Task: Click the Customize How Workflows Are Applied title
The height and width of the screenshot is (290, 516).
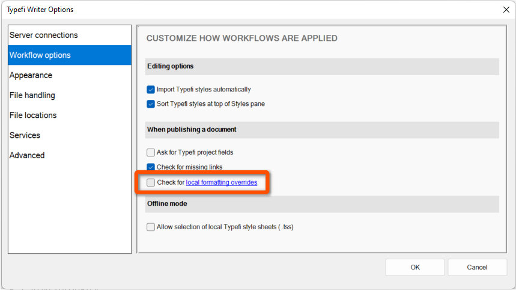Action: pyautogui.click(x=242, y=39)
